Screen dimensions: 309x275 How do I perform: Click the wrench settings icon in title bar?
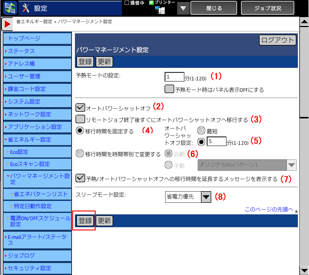tap(26, 8)
